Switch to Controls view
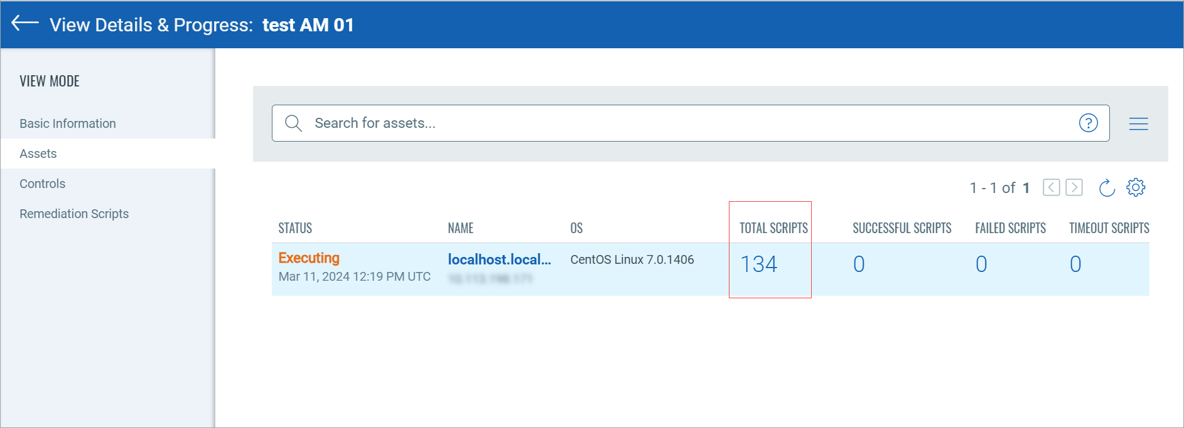The width and height of the screenshot is (1184, 428). click(43, 184)
